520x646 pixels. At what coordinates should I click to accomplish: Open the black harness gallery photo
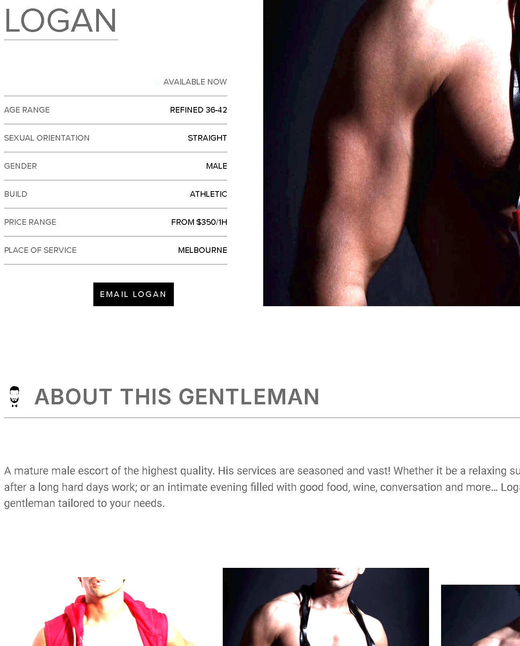coord(326,607)
